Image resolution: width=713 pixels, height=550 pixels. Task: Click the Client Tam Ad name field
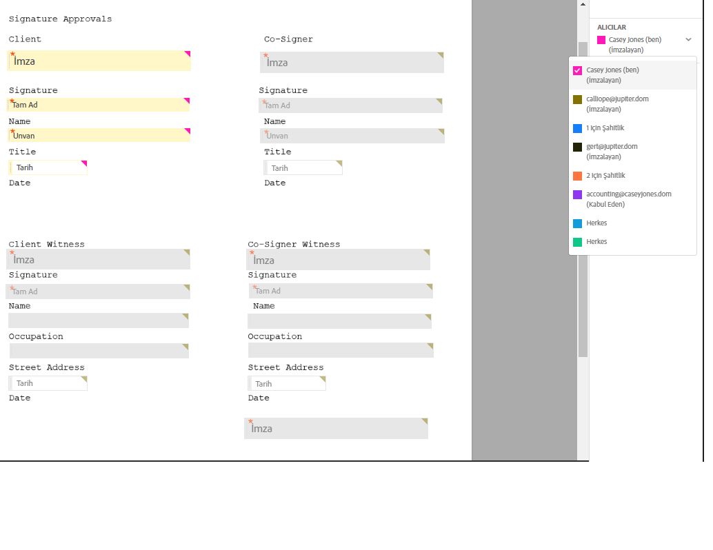[x=99, y=105]
